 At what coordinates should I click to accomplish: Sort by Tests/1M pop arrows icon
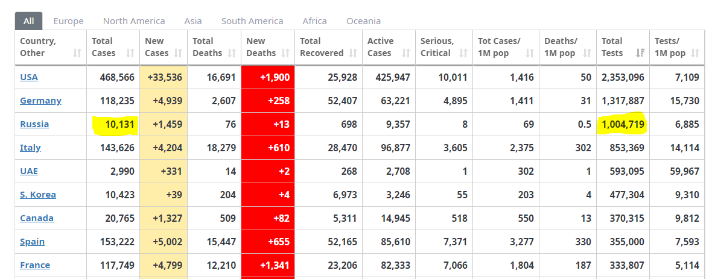coord(695,53)
